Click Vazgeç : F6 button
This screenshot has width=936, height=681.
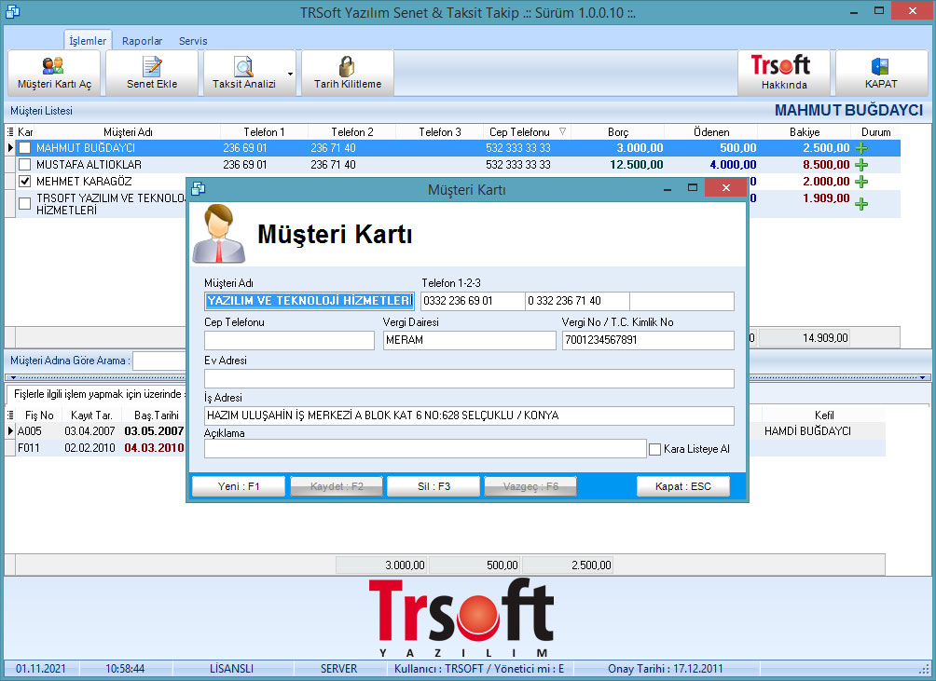pyautogui.click(x=530, y=486)
